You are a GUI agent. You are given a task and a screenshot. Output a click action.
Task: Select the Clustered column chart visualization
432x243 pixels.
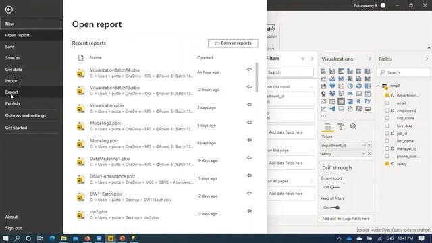[x=350, y=71]
